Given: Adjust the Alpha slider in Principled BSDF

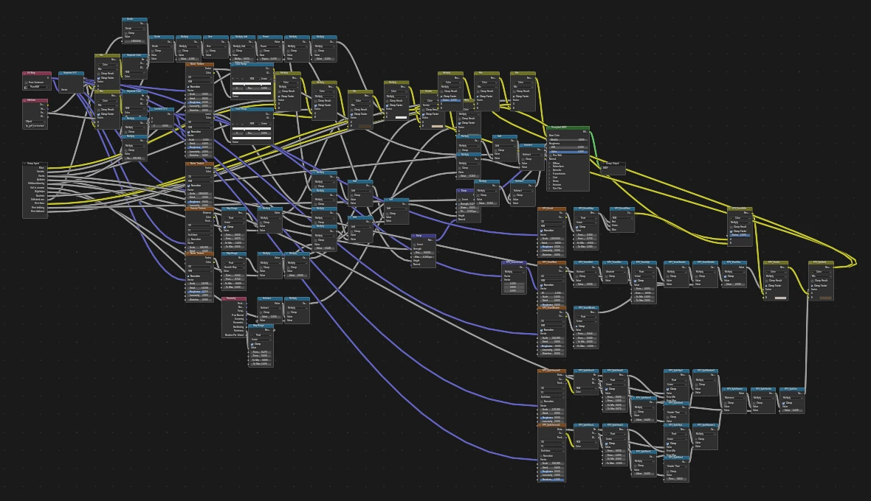Looking at the screenshot, I should [x=568, y=151].
